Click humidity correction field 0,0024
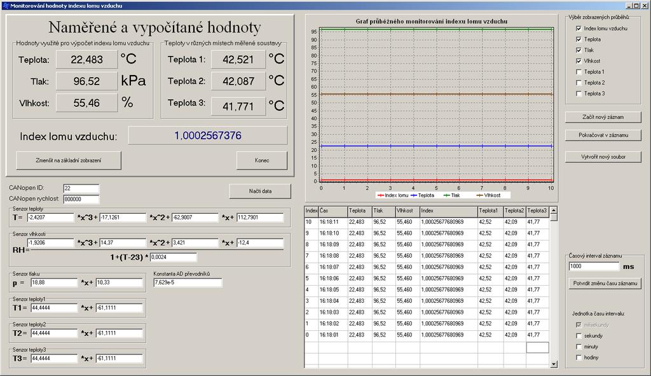The image size is (651, 376). tap(173, 257)
